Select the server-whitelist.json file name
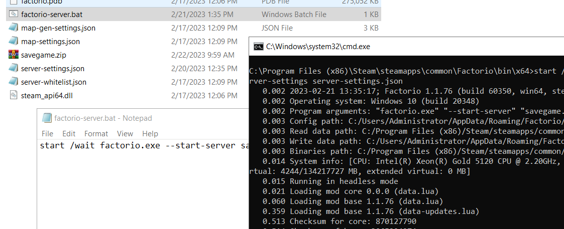 [x=54, y=82]
